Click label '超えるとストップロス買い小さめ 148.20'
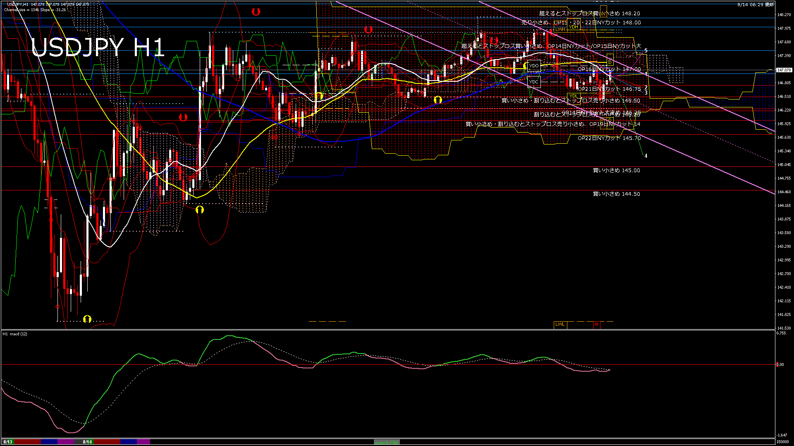Viewport: 794px width, 446px height. pyautogui.click(x=590, y=13)
